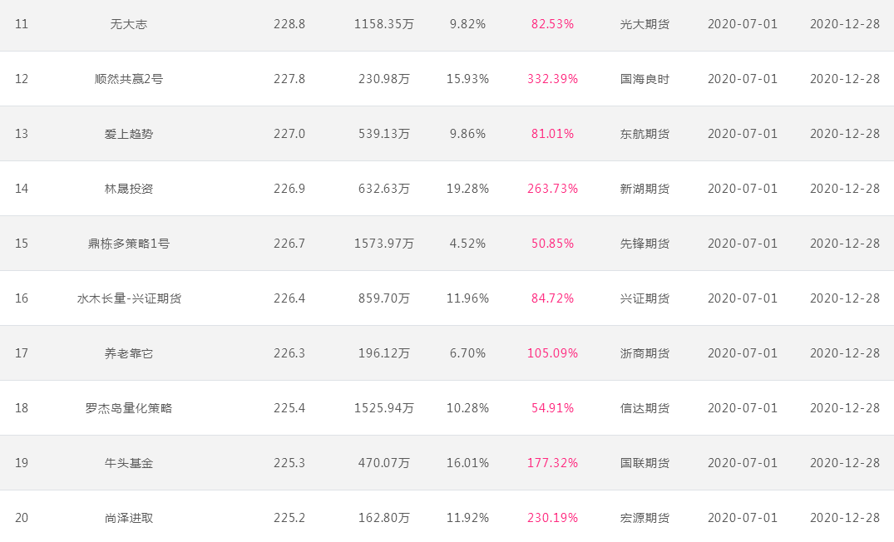Click the 1573.97万 profit amount

click(383, 244)
